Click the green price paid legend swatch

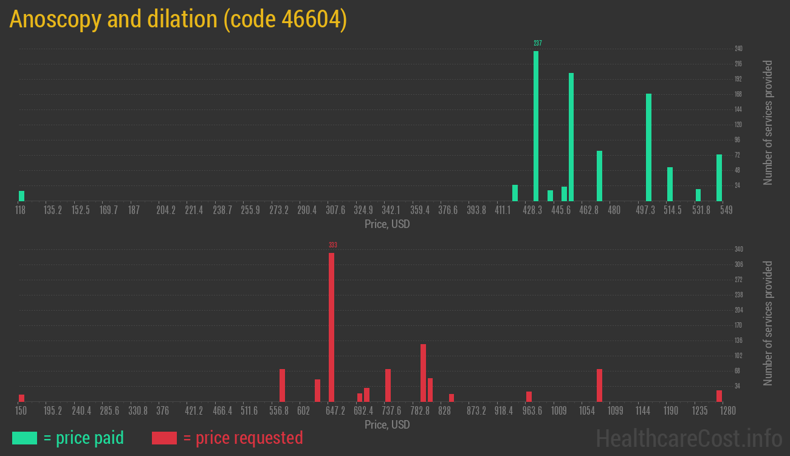tap(24, 438)
